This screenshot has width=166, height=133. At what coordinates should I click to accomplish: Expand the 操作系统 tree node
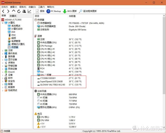tap(3, 54)
